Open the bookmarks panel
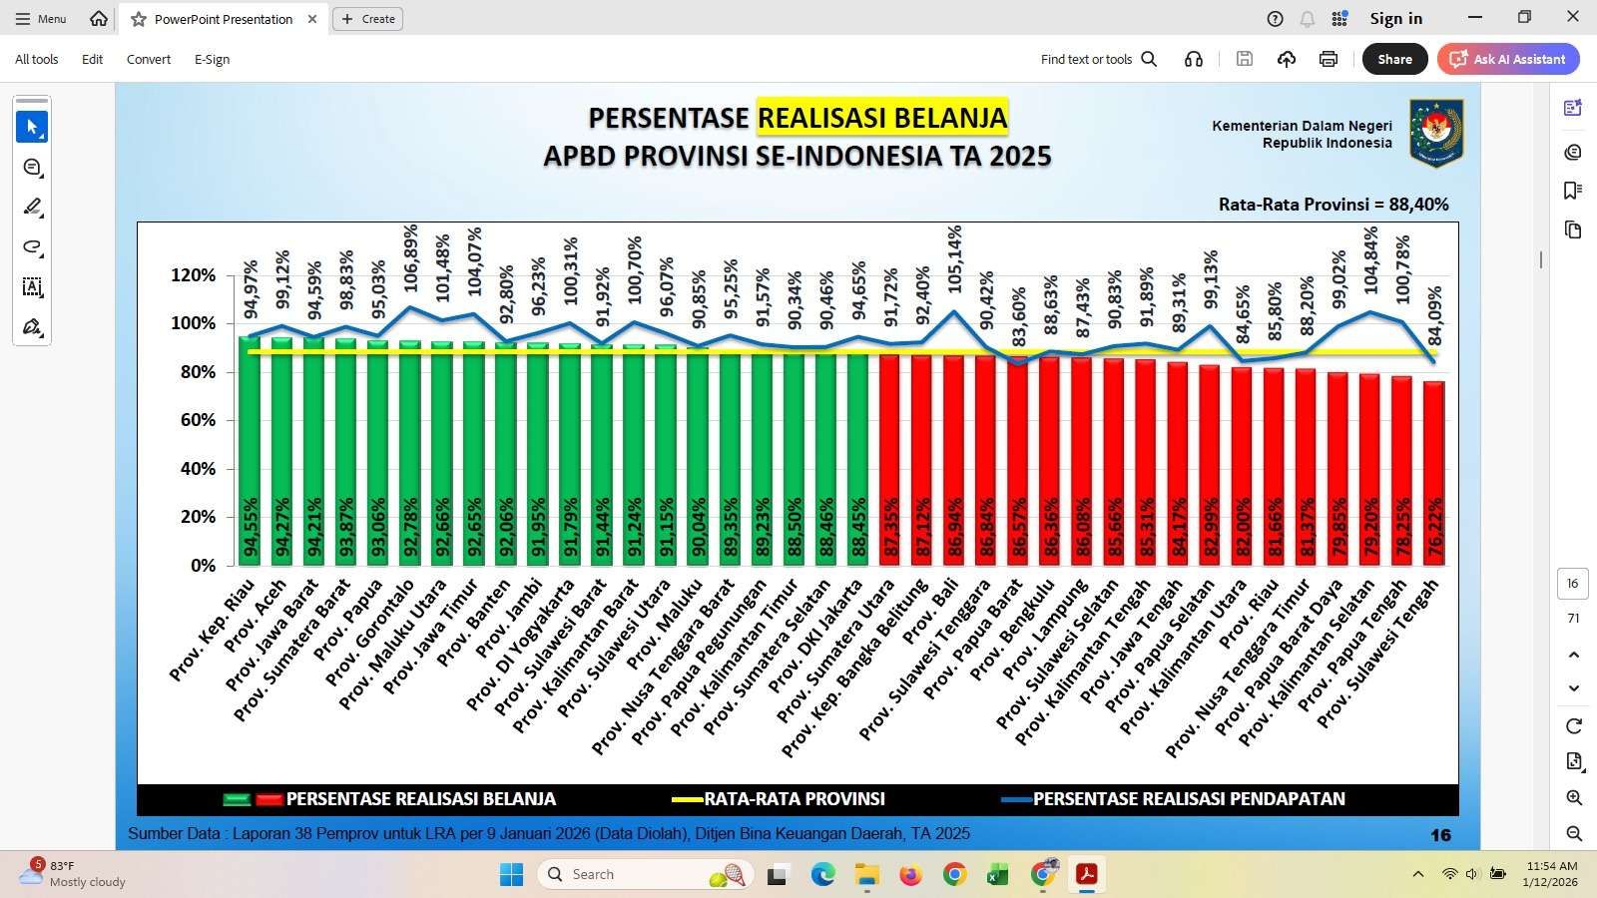Image resolution: width=1597 pixels, height=898 pixels. [1573, 190]
